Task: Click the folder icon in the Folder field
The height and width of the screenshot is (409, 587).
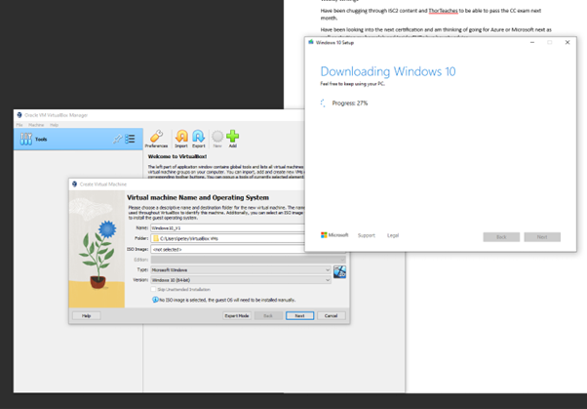Action: (156, 238)
